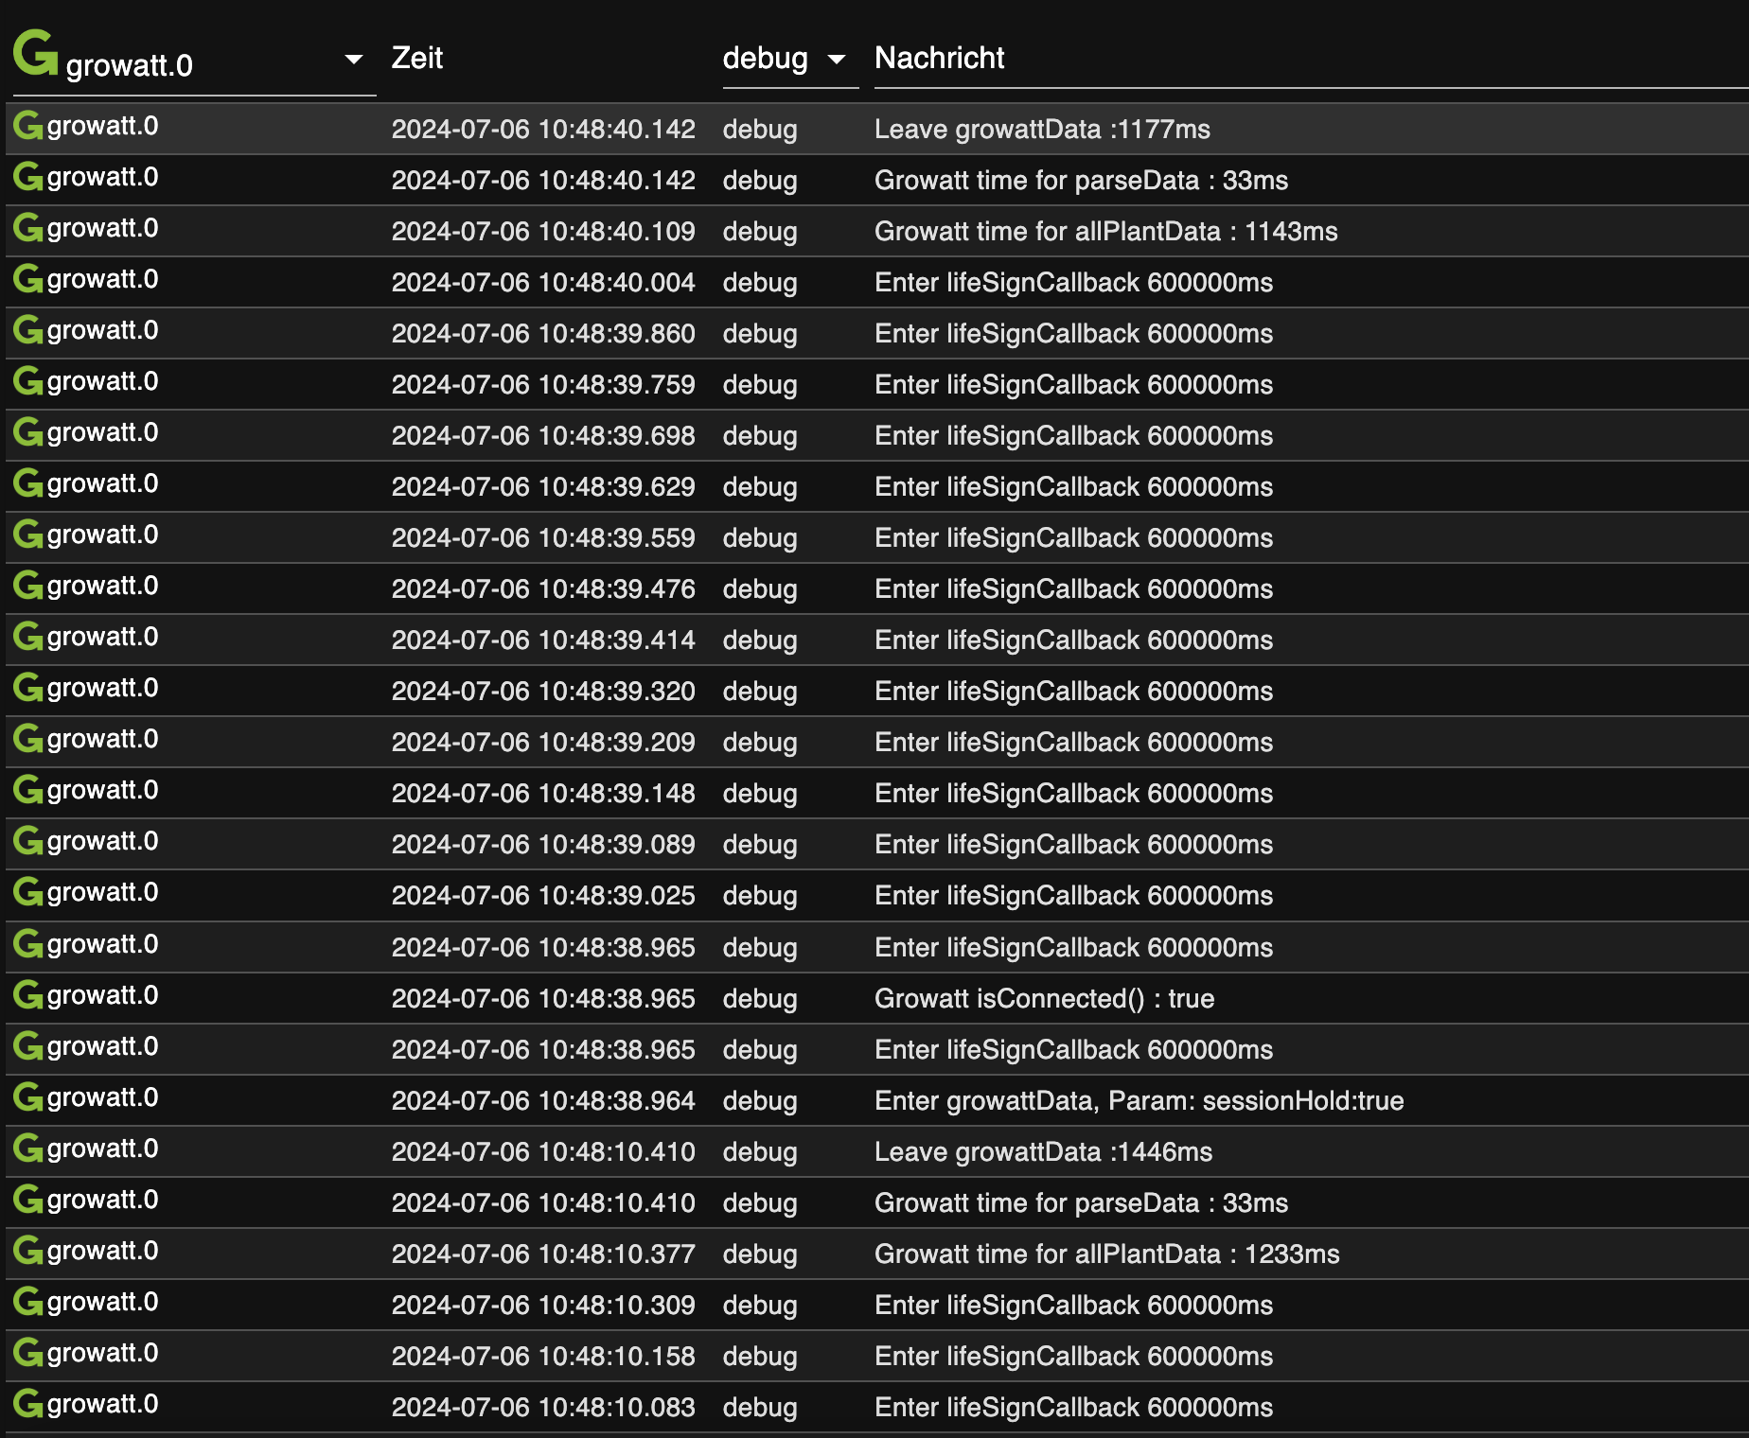The image size is (1749, 1438).
Task: Click the Growatt icon in the Leave growattData :1446ms row
Action: coord(28,1149)
